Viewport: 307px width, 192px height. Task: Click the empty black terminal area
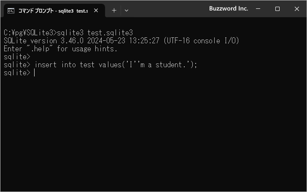tap(153, 133)
